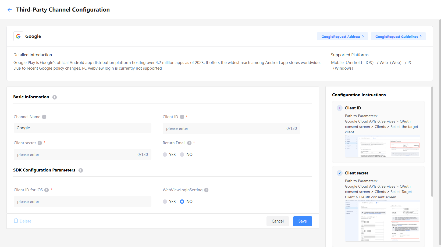Click the 'Third-Party Channel Configuration' title
Viewport: 441px width, 247px height.
point(63,10)
